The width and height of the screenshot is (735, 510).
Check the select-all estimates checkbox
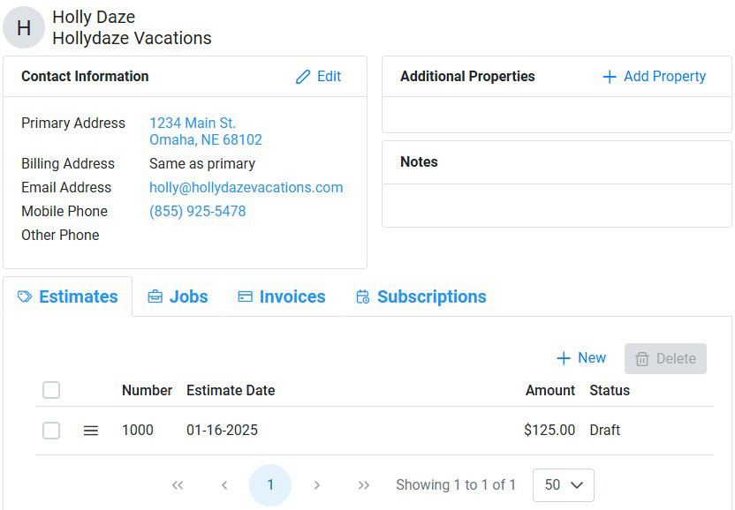coord(51,390)
